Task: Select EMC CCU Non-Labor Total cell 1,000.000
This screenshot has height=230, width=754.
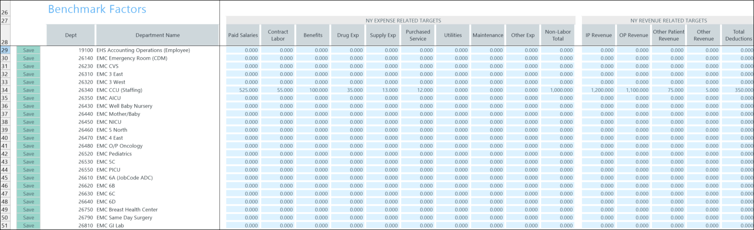Action: pyautogui.click(x=557, y=90)
